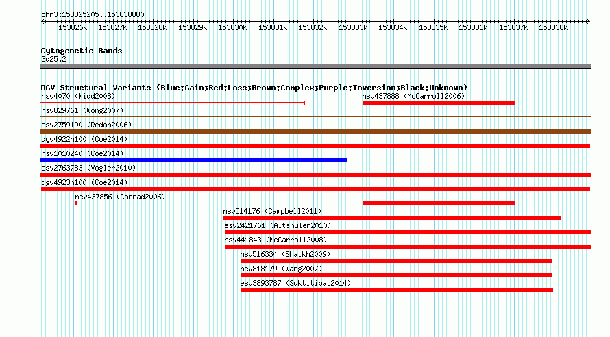Click the 153830k ruler label

[x=232, y=27]
